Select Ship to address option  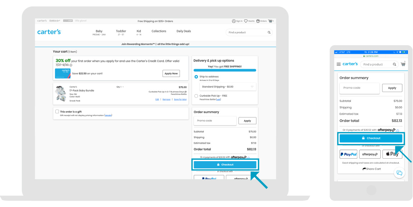tap(196, 77)
